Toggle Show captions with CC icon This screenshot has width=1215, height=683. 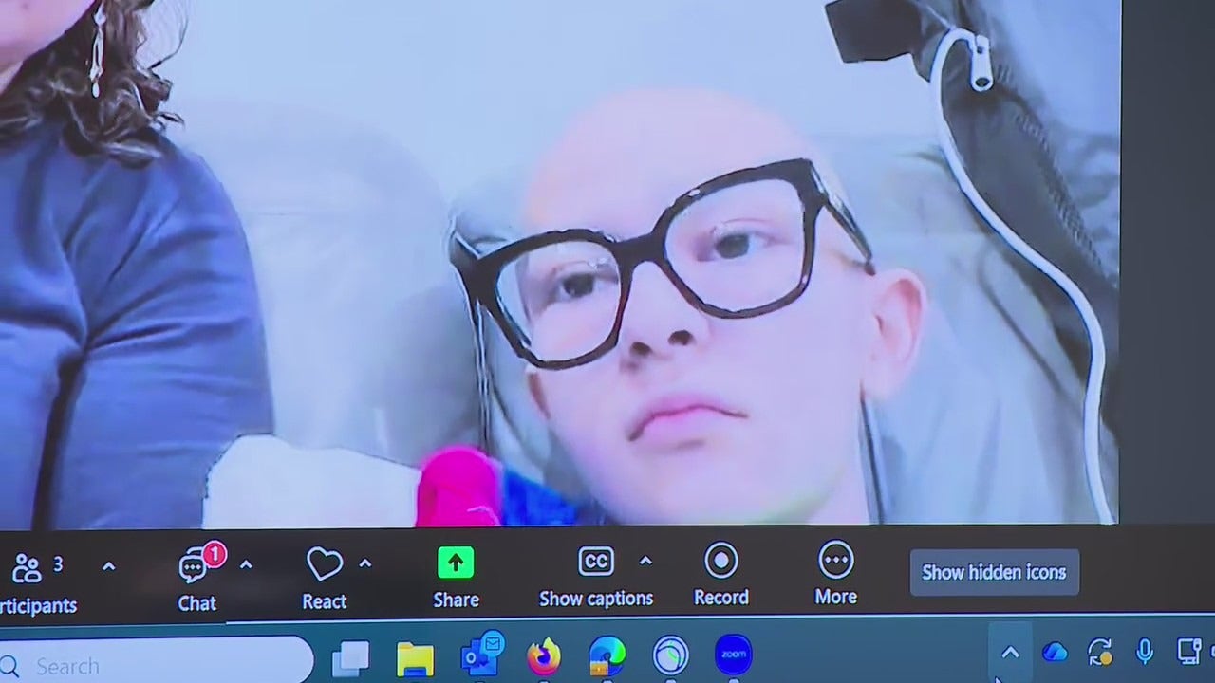click(x=596, y=563)
